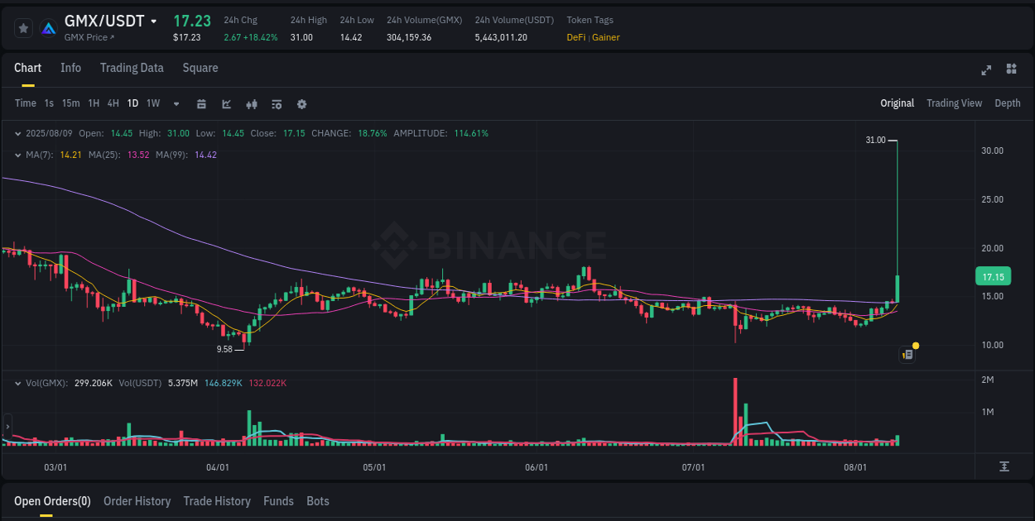Toggle the favorite star for GMX/USDT
This screenshot has width=1035, height=521.
tap(23, 27)
